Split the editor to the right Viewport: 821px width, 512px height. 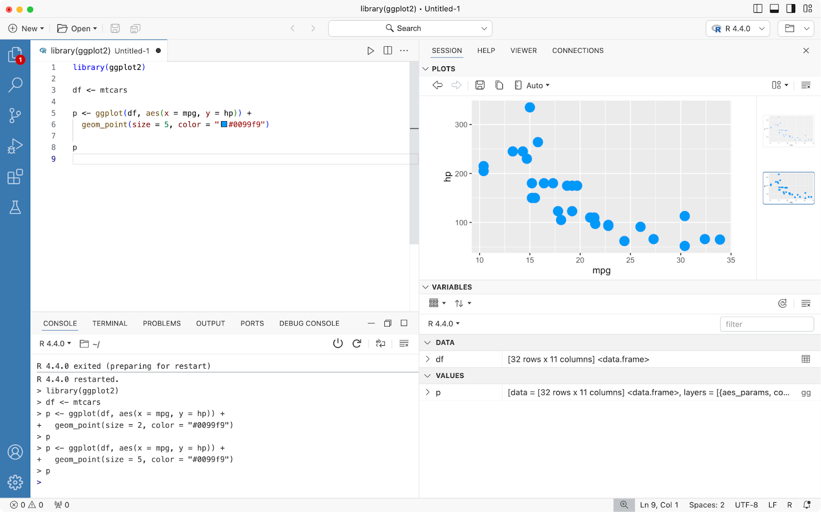[387, 50]
